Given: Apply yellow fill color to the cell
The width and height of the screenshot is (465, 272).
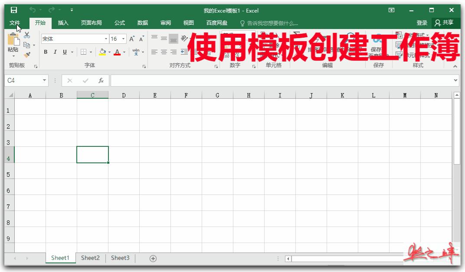Looking at the screenshot, I should click(102, 52).
